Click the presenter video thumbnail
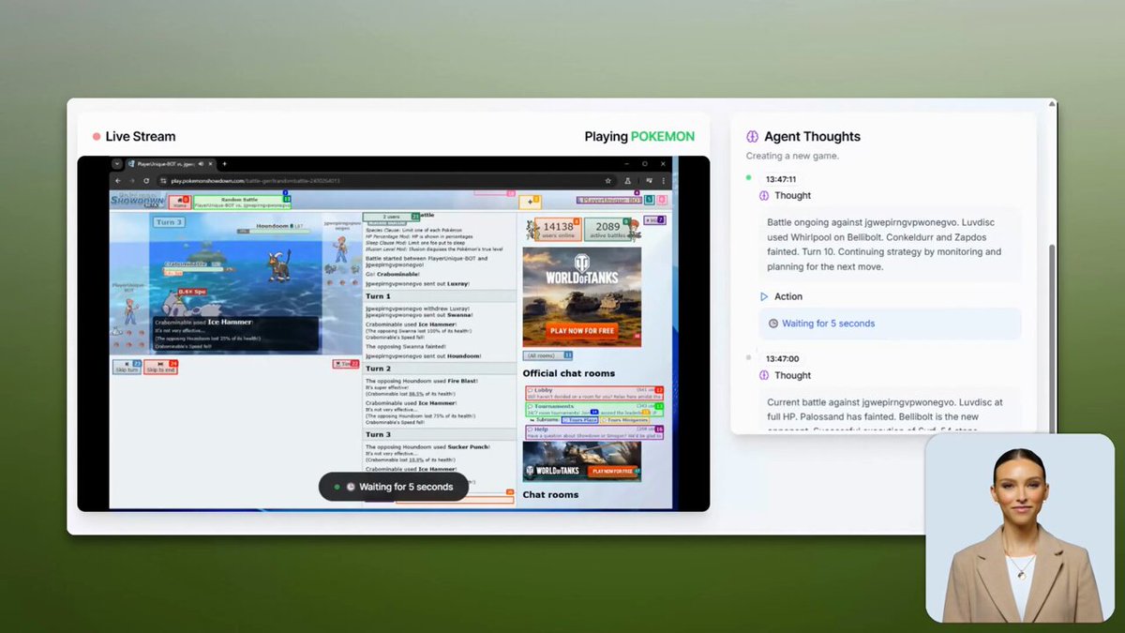Screen dimensions: 1125x633 click(1020, 528)
